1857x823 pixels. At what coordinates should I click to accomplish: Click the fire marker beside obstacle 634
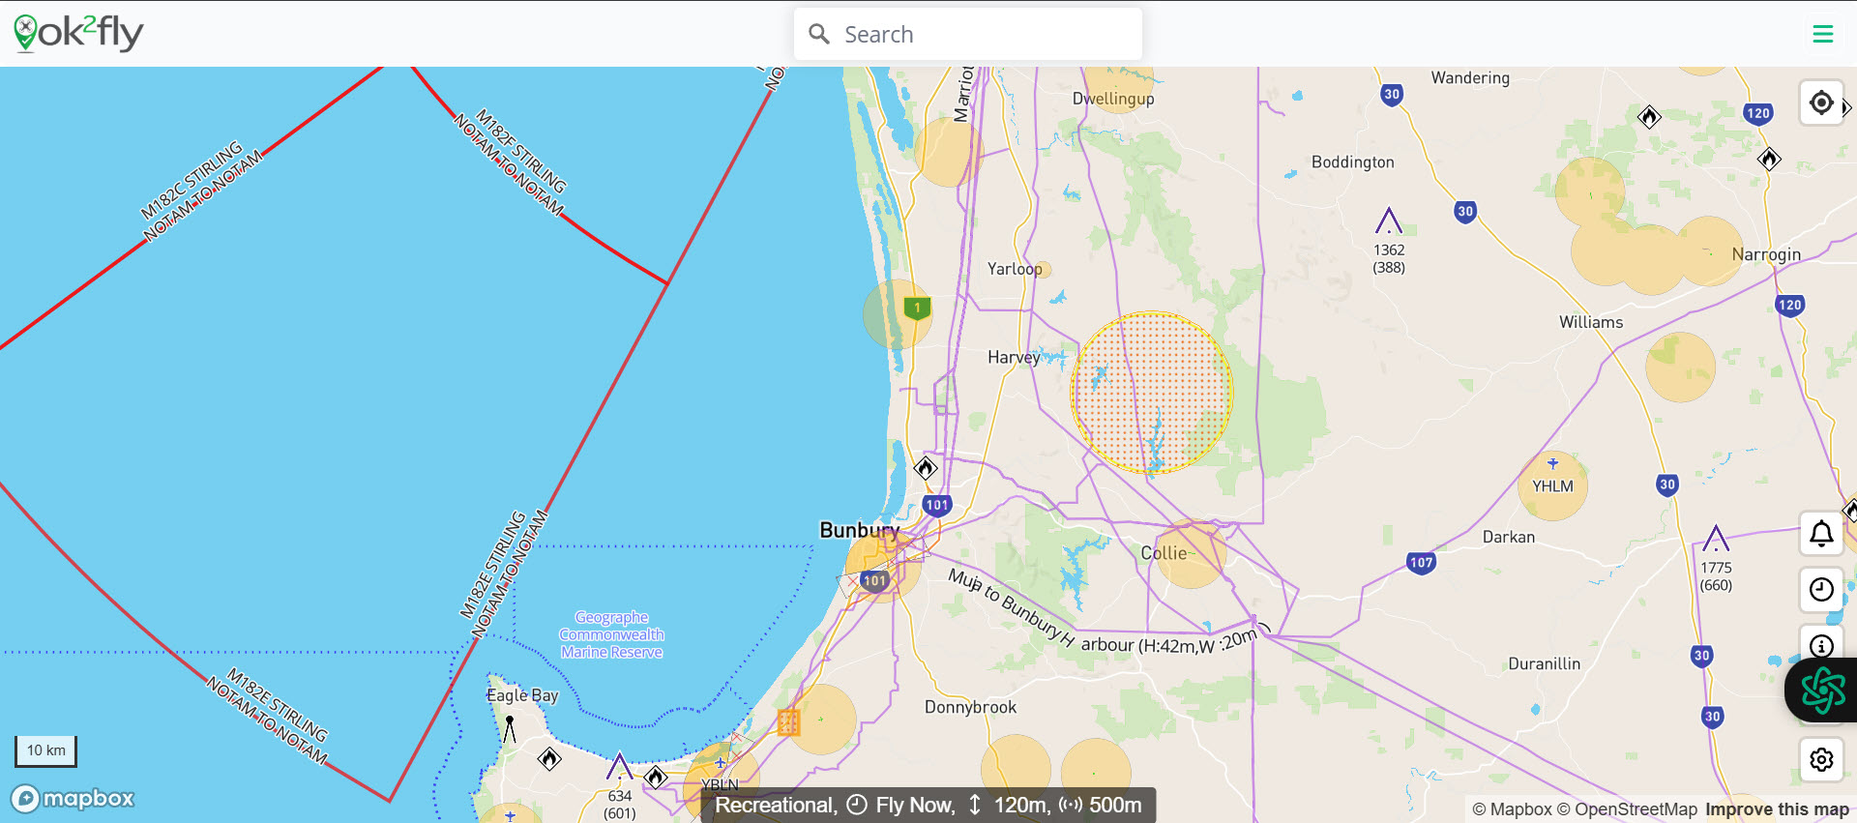pos(656,777)
